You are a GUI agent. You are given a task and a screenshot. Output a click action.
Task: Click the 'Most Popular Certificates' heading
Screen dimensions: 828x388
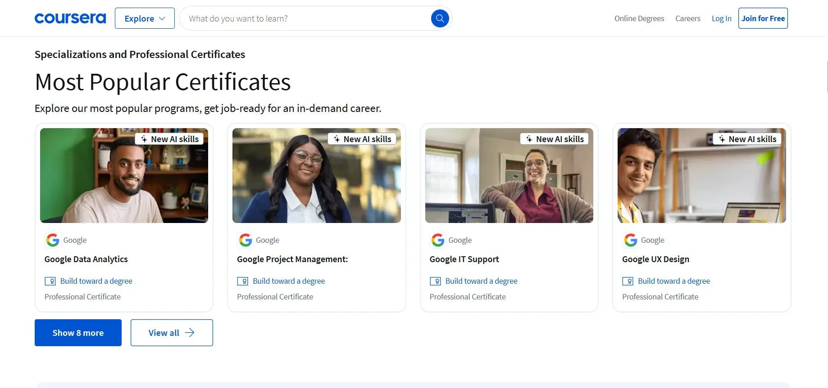[x=163, y=82]
